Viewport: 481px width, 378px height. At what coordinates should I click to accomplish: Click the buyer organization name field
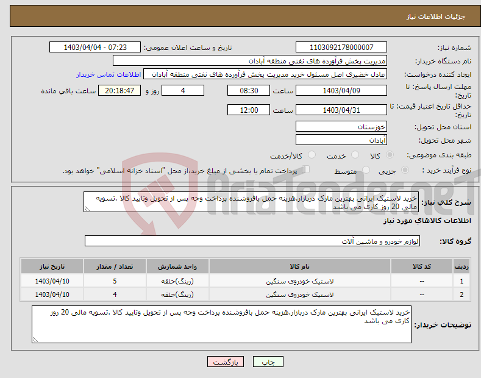coord(250,61)
